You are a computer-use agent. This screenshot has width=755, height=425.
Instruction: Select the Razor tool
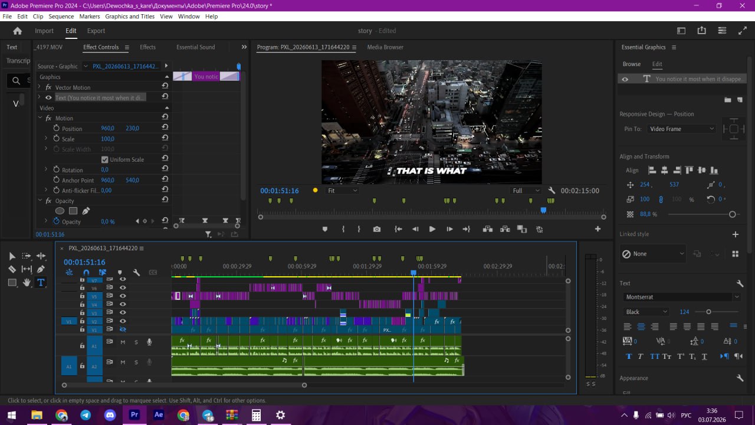click(x=12, y=269)
